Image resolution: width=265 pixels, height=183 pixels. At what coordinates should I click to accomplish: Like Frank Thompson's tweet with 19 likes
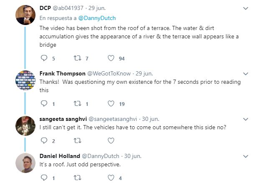pos(111,104)
